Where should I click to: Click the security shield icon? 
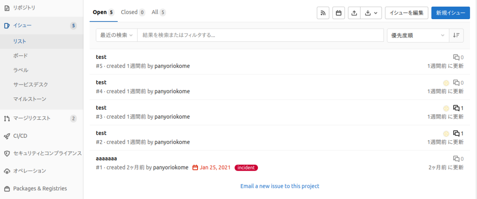[x=6, y=153]
